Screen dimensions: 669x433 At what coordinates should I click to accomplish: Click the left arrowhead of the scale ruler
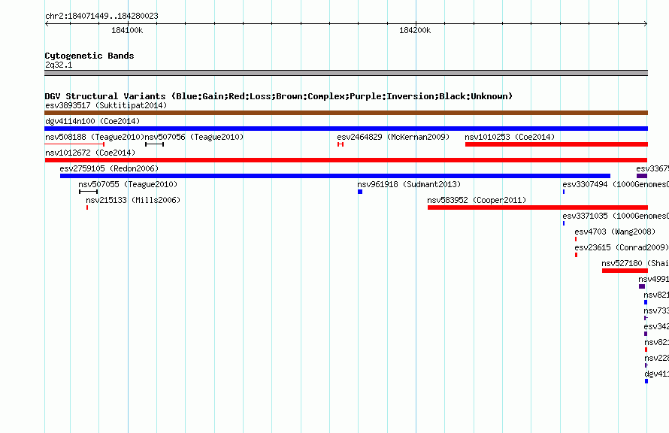(47, 24)
